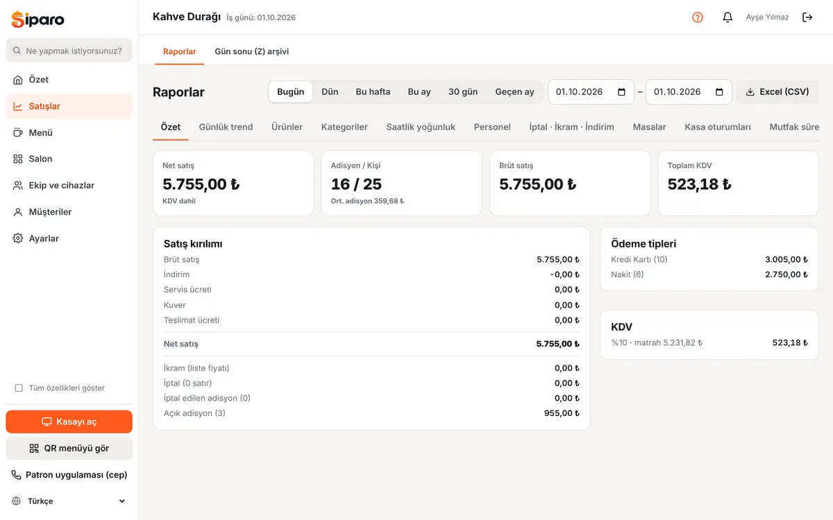Click the Ayşe Yılmaz user name

click(x=767, y=17)
